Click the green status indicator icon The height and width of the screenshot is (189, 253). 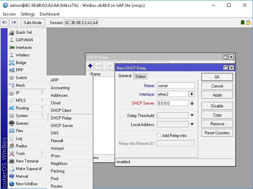(x=242, y=22)
